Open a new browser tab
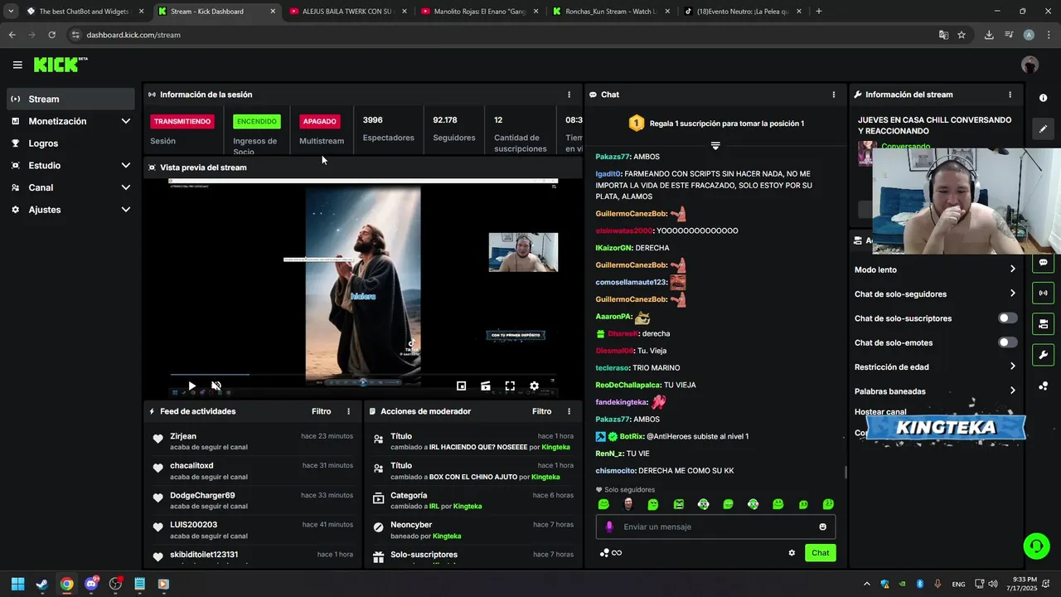 pyautogui.click(x=819, y=12)
